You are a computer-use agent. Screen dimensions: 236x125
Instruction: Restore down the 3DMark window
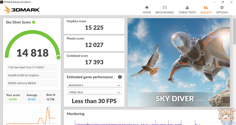pyautogui.click(x=223, y=2)
